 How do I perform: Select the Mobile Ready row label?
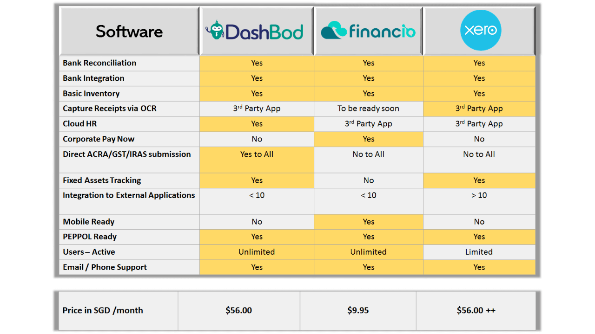pos(88,222)
